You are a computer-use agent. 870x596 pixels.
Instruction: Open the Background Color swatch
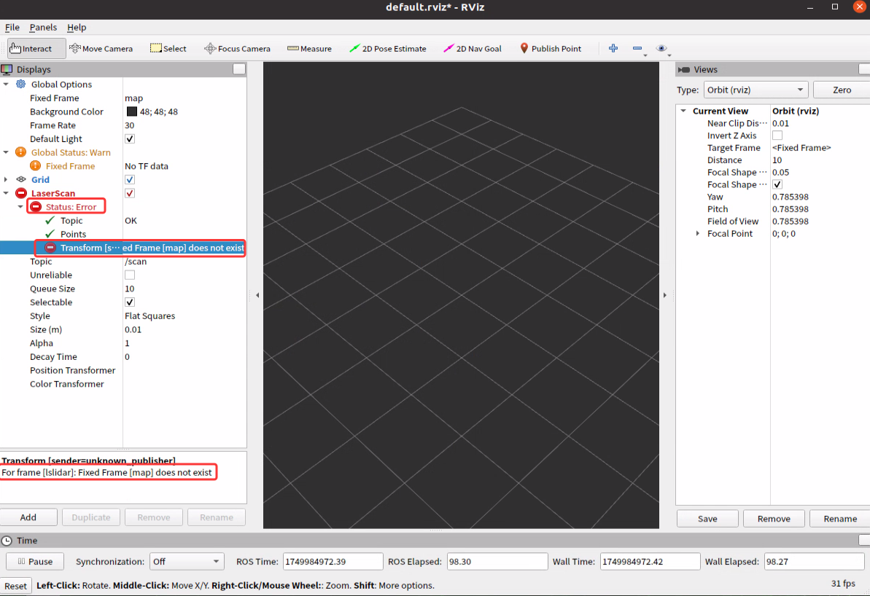(131, 111)
